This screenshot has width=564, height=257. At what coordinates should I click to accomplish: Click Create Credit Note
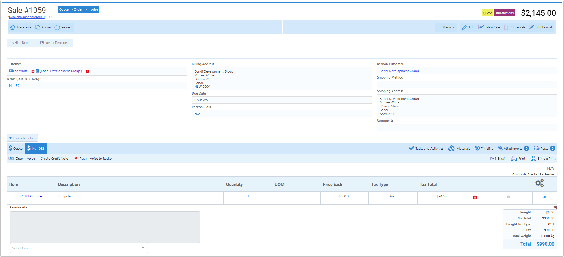pos(54,159)
